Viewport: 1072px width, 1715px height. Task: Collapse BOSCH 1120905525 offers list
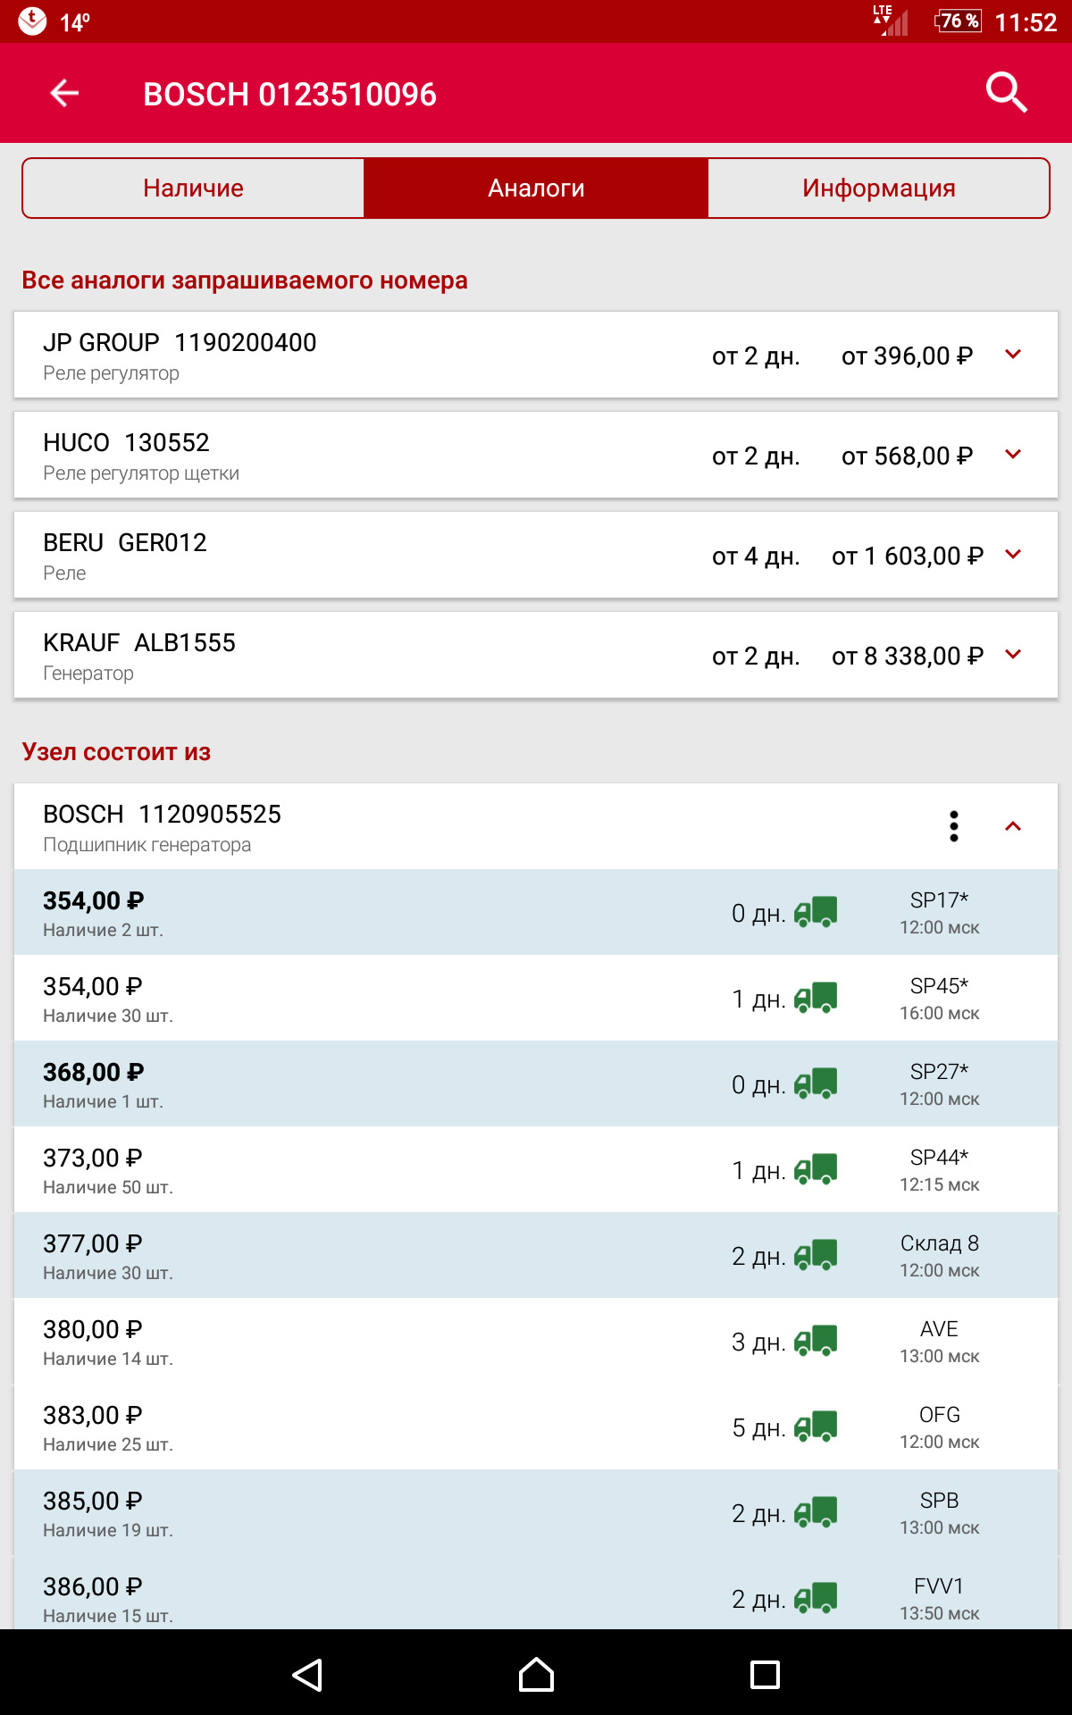1013,826
